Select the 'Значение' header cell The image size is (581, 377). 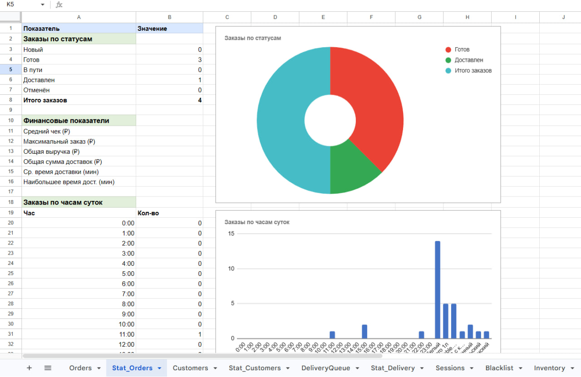tap(169, 28)
